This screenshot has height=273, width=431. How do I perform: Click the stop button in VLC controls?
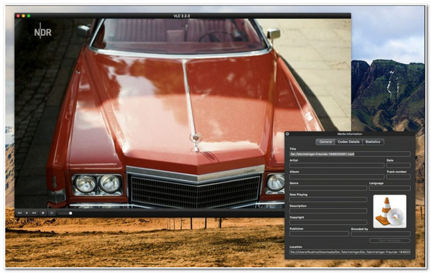click(x=43, y=213)
